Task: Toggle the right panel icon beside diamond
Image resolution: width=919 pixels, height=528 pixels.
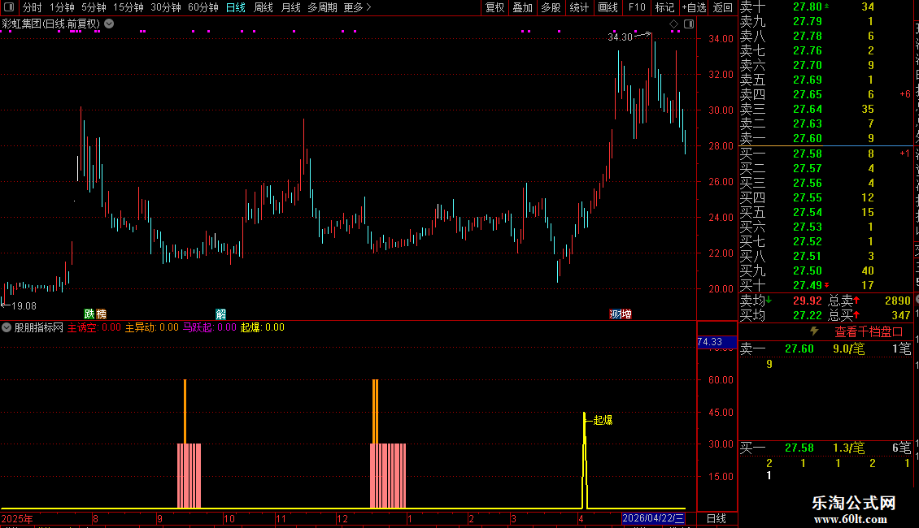Action: coord(690,24)
